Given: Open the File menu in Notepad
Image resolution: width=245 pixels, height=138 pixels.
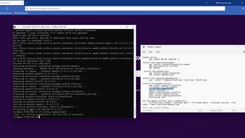Looking at the screenshot, I should point(144,52).
